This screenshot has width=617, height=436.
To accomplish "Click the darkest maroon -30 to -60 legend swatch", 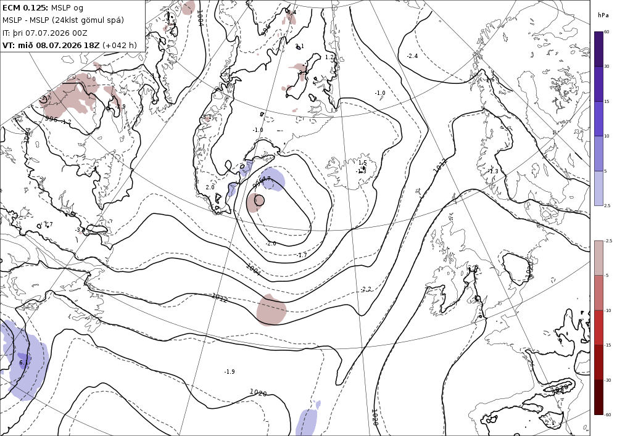I will (x=598, y=397).
